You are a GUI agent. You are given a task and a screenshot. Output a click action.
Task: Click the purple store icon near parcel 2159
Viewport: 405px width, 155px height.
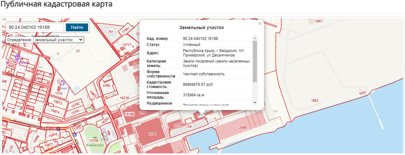pyautogui.click(x=17, y=57)
